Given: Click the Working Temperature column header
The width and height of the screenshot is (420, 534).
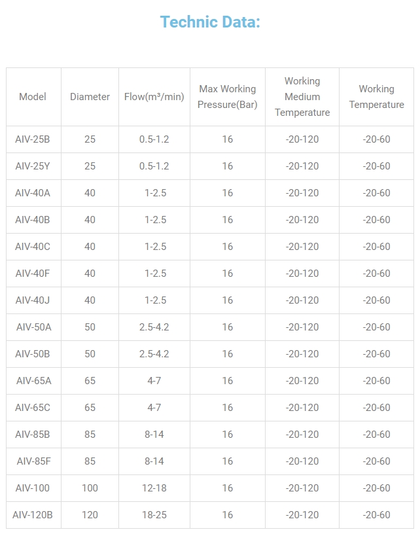Looking at the screenshot, I should click(376, 97).
